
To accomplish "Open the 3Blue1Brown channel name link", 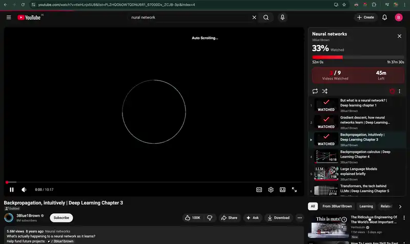I will (x=28, y=215).
